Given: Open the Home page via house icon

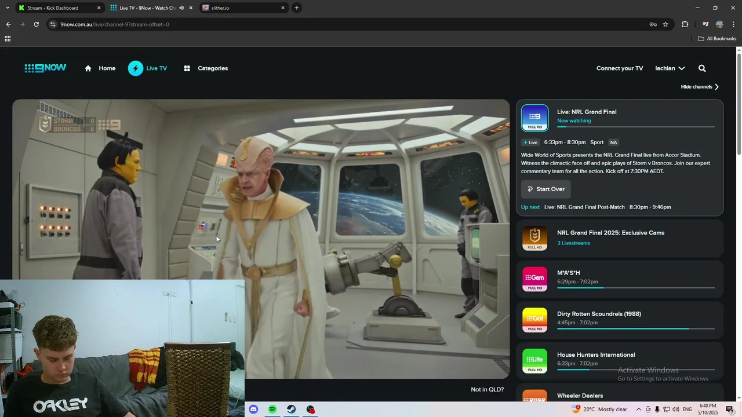Looking at the screenshot, I should point(88,68).
